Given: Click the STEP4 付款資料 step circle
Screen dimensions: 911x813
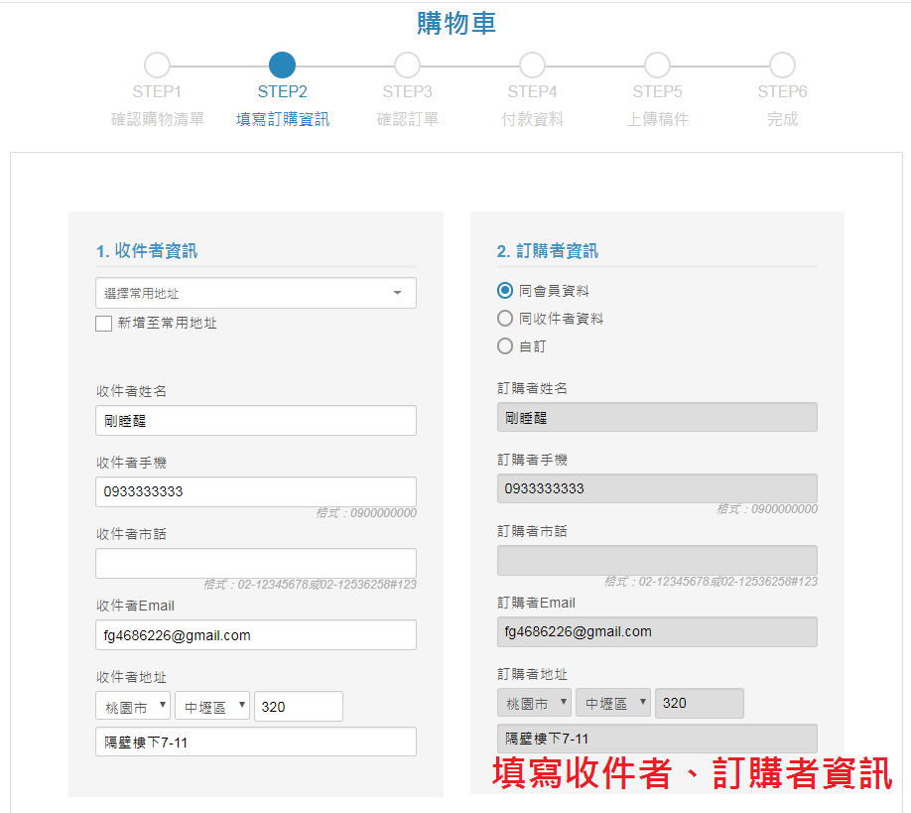Looking at the screenshot, I should 532,66.
